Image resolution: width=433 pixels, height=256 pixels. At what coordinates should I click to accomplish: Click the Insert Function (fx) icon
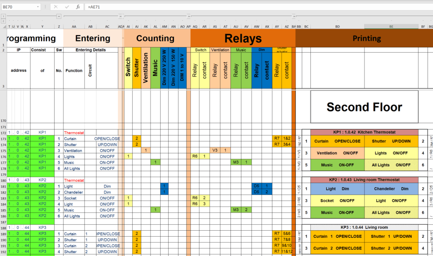(78, 7)
